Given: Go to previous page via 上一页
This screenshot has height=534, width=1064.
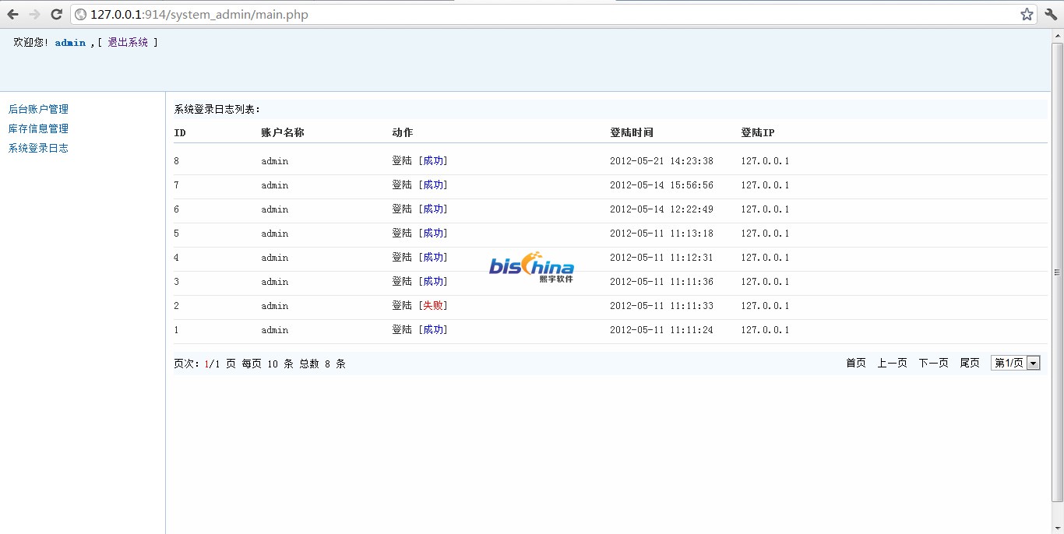Looking at the screenshot, I should (x=892, y=364).
